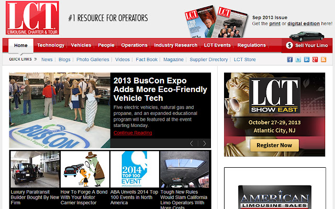Open the Magazine quick link

point(173,60)
